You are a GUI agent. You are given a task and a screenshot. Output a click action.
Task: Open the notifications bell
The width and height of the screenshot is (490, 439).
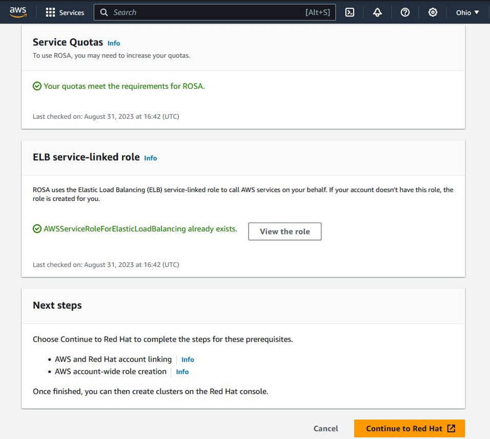point(377,12)
